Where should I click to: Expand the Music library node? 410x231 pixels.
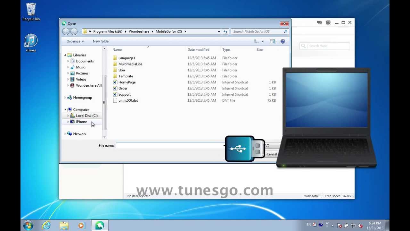68,67
